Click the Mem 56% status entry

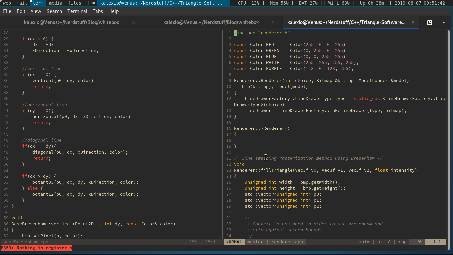click(279, 3)
